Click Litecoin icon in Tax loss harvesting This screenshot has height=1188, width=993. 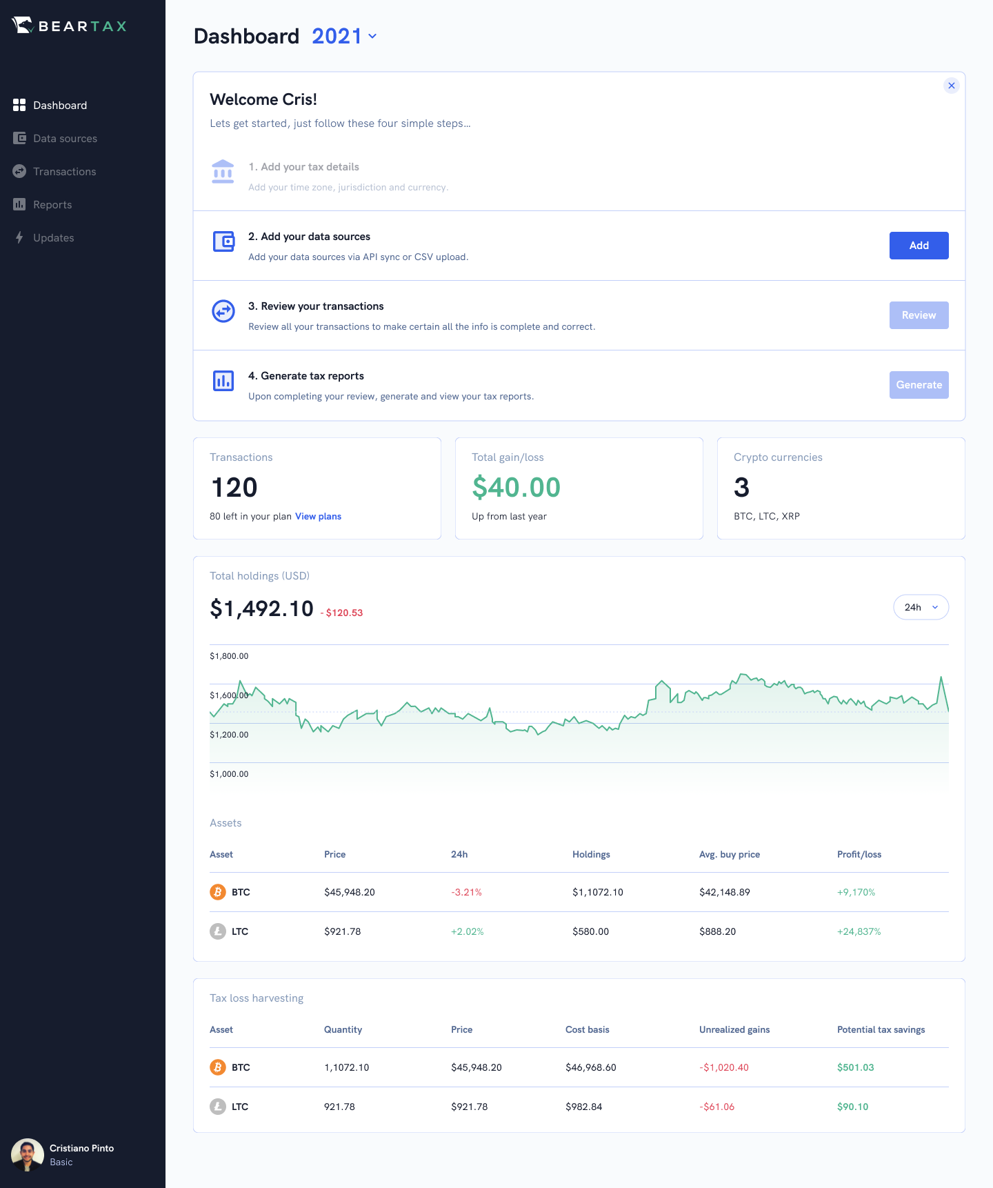point(218,1107)
